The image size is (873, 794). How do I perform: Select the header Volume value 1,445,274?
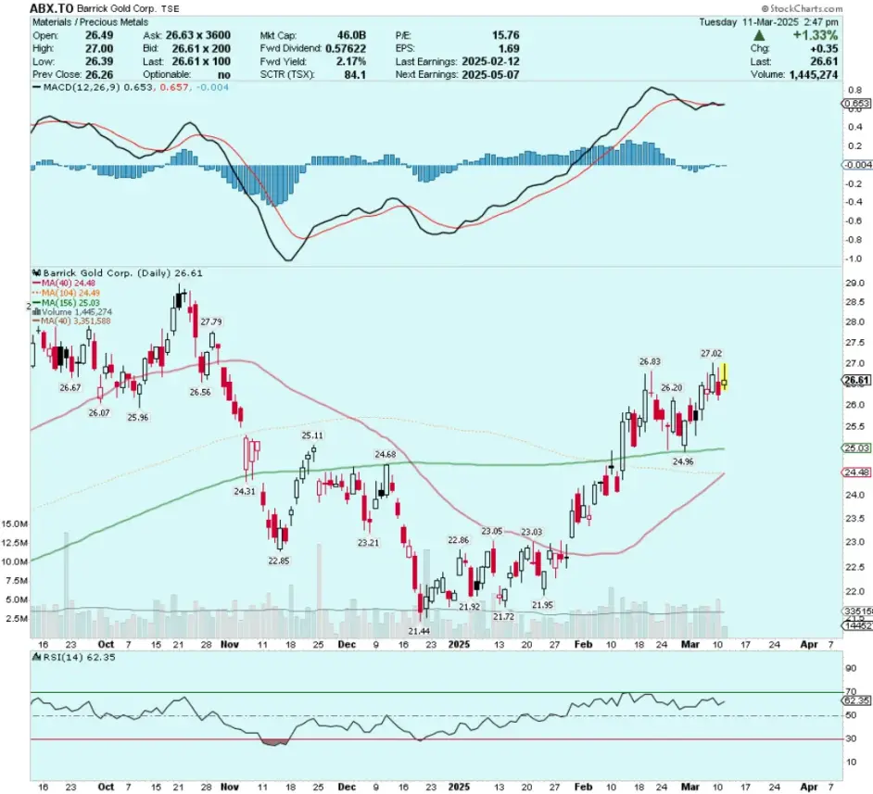[814, 74]
